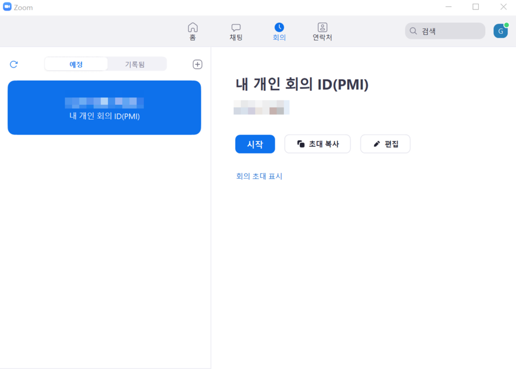Open the profile avatar G menu

(x=501, y=31)
